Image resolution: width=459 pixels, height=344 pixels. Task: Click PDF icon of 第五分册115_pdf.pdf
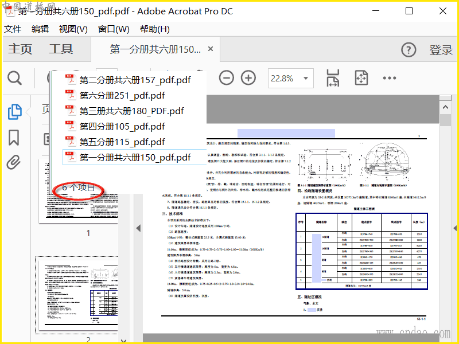pos(70,142)
